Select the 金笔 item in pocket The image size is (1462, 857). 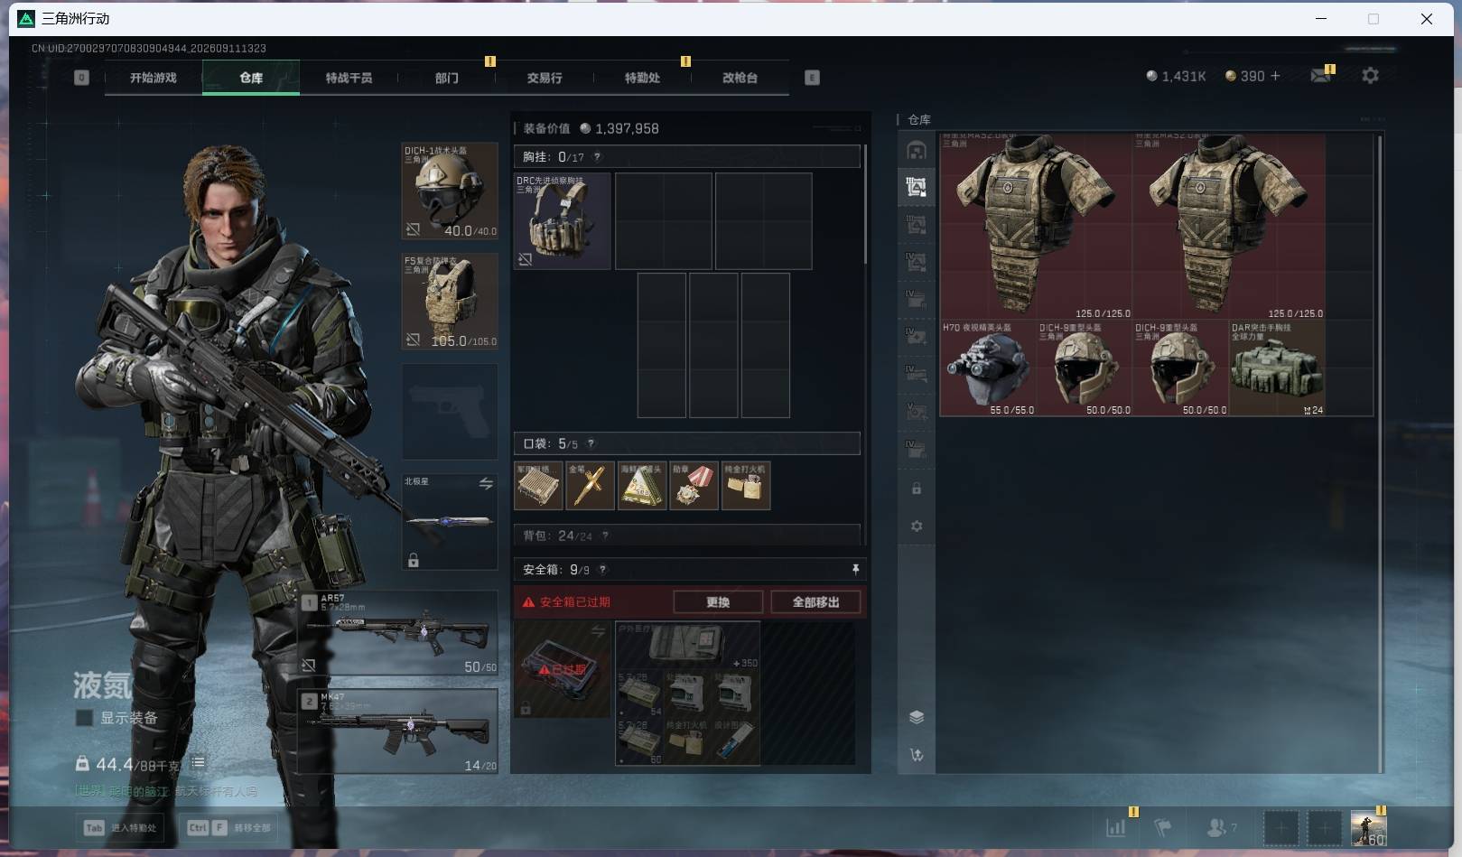(590, 486)
